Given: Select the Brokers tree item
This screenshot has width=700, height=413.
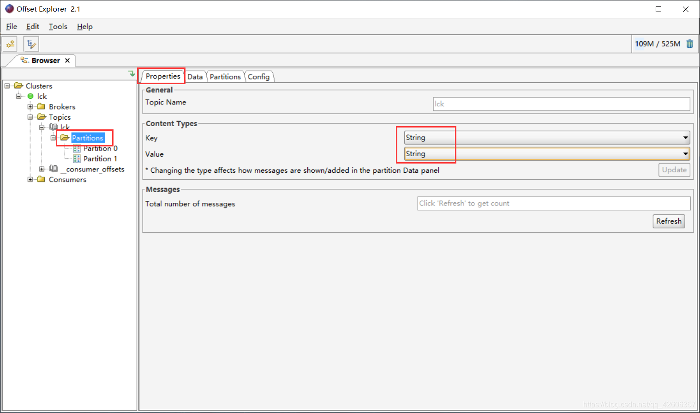Looking at the screenshot, I should click(x=62, y=107).
